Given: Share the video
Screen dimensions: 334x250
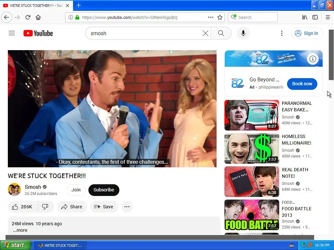Looking at the screenshot, I should pyautogui.click(x=72, y=207).
